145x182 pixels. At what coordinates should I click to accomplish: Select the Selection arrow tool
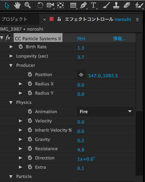[7, 5]
